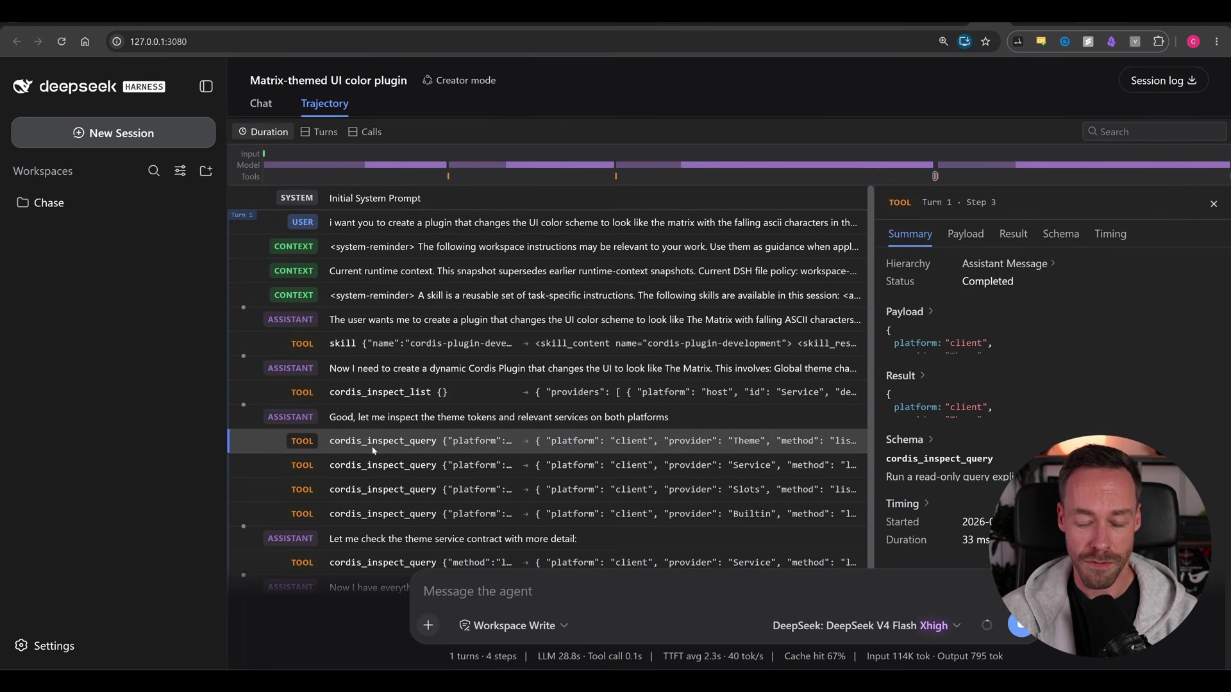Open the Settings gear
This screenshot has width=1231, height=692.
21,645
